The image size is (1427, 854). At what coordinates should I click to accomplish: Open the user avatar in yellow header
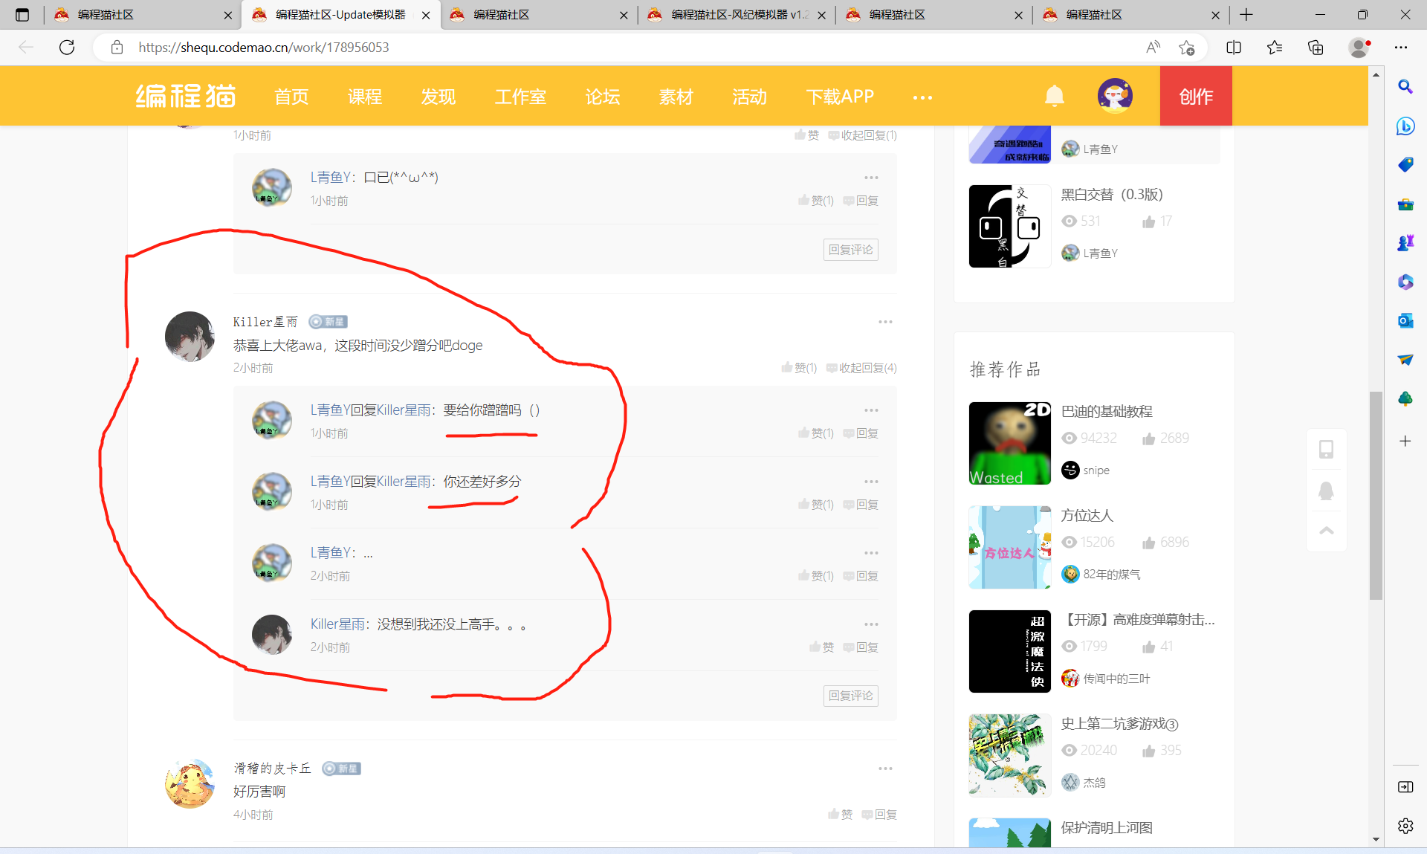pos(1115,96)
